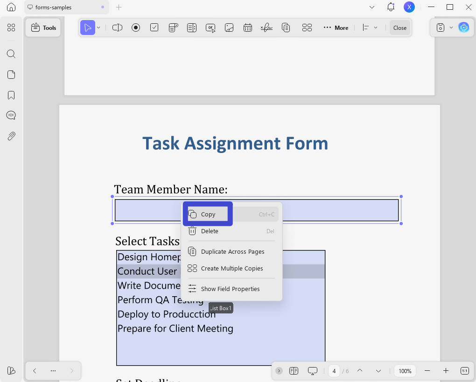This screenshot has width=476, height=382.
Task: Open the ellipsis options at bottom left
Action: (x=53, y=370)
